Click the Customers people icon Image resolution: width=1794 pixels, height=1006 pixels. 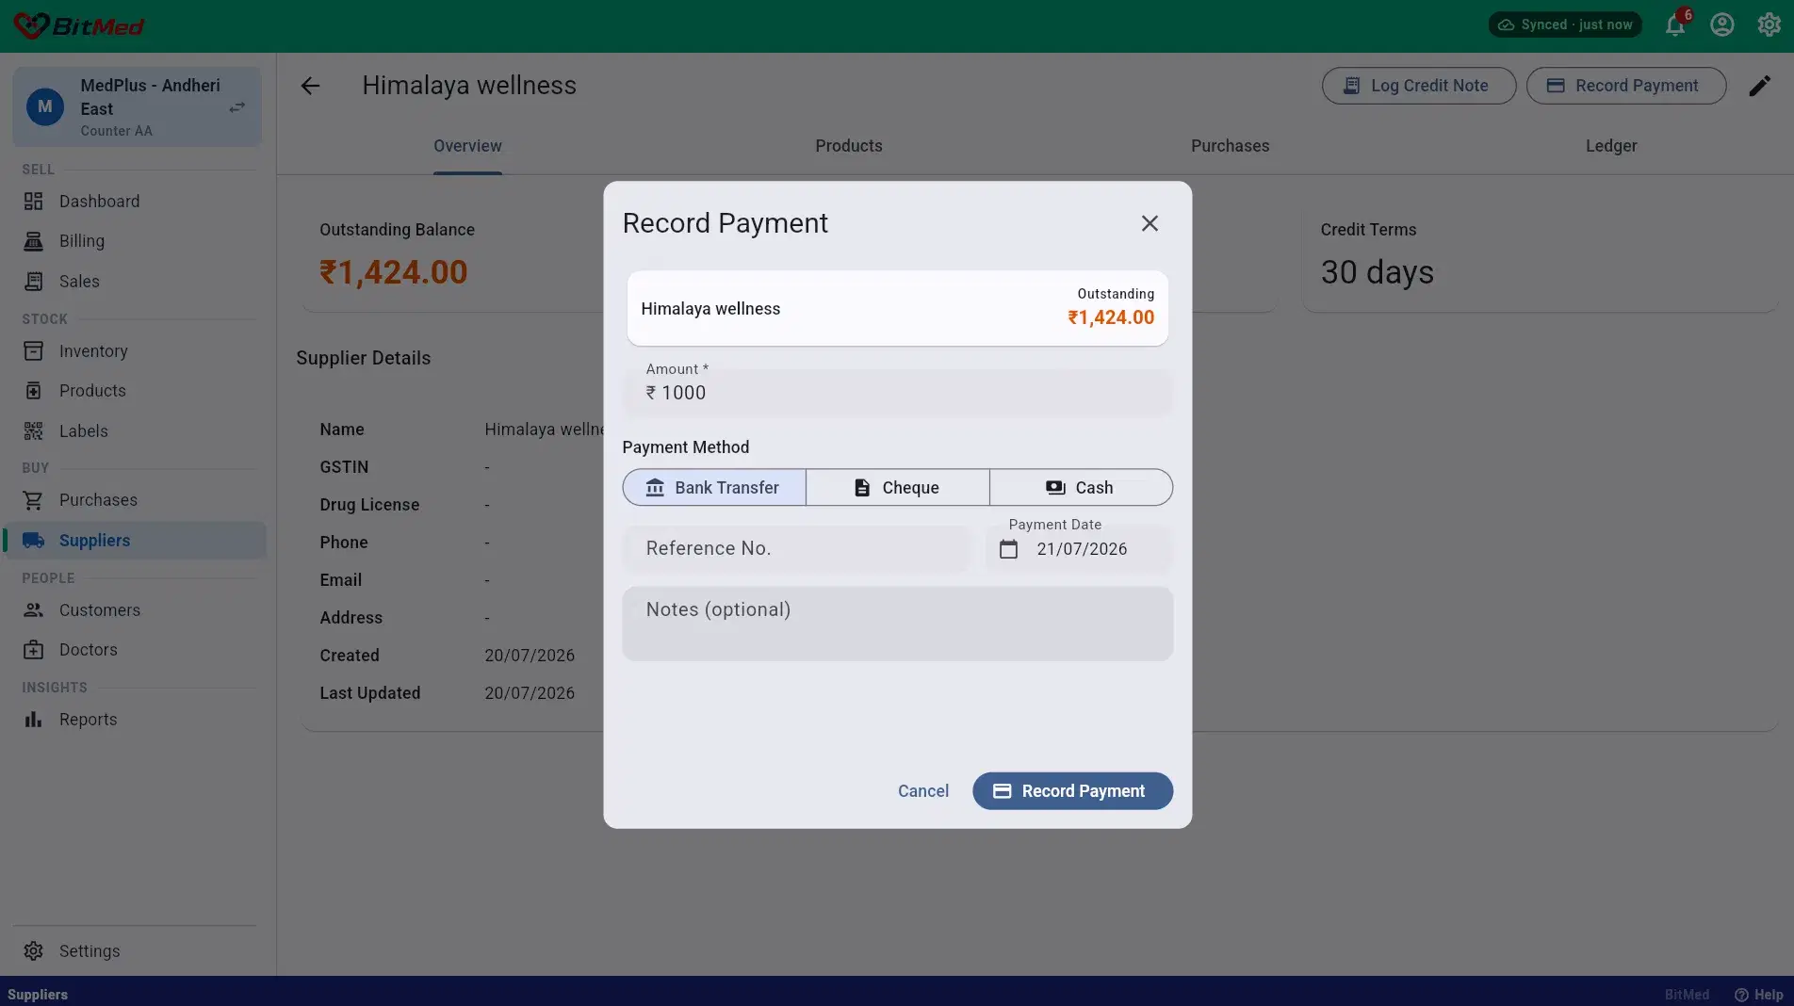pos(33,610)
